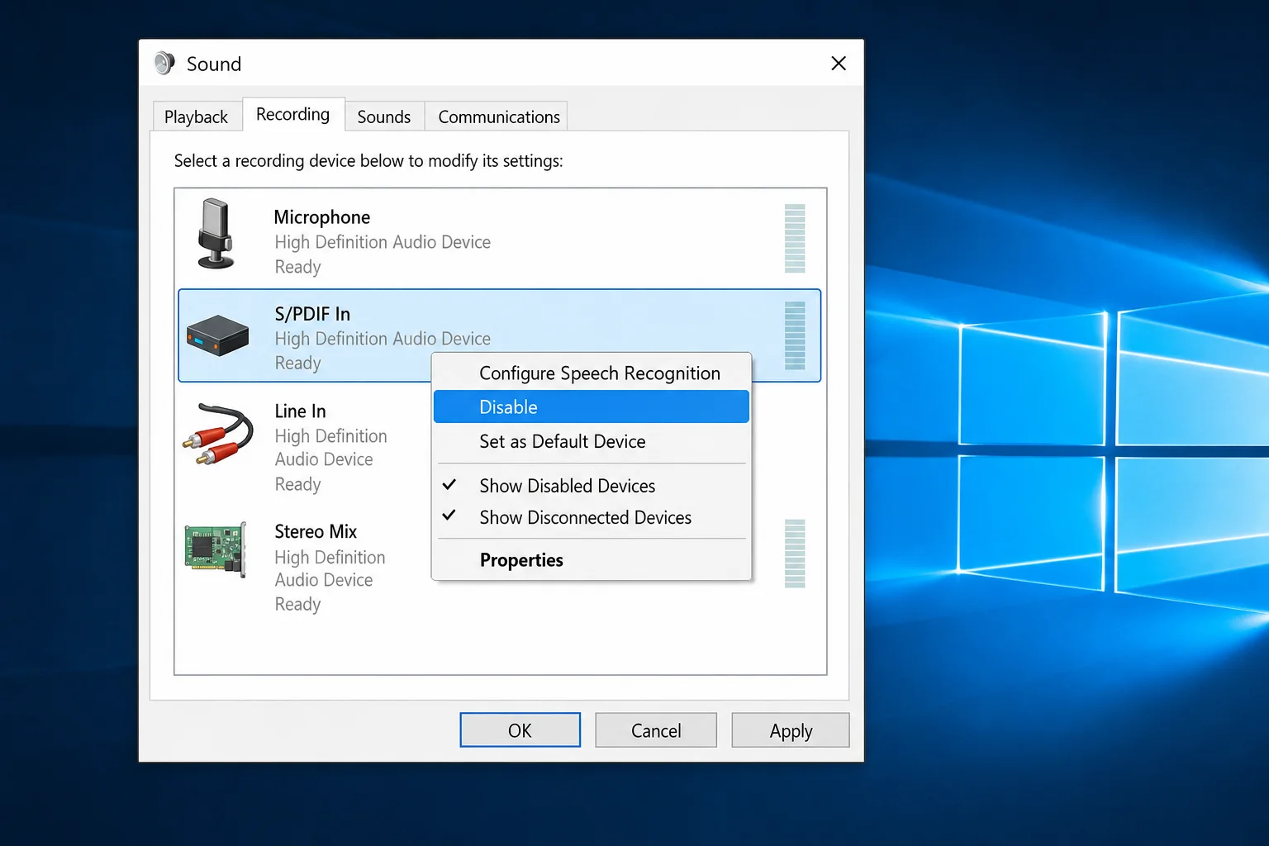Screen dimensions: 1269x846
Task: Switch to the Playback tab
Action: (196, 116)
